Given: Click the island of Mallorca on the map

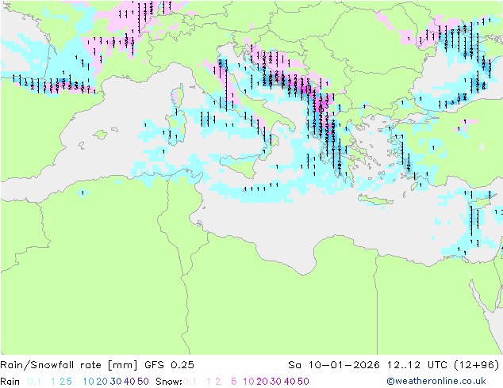Looking at the screenshot, I should (x=101, y=135).
